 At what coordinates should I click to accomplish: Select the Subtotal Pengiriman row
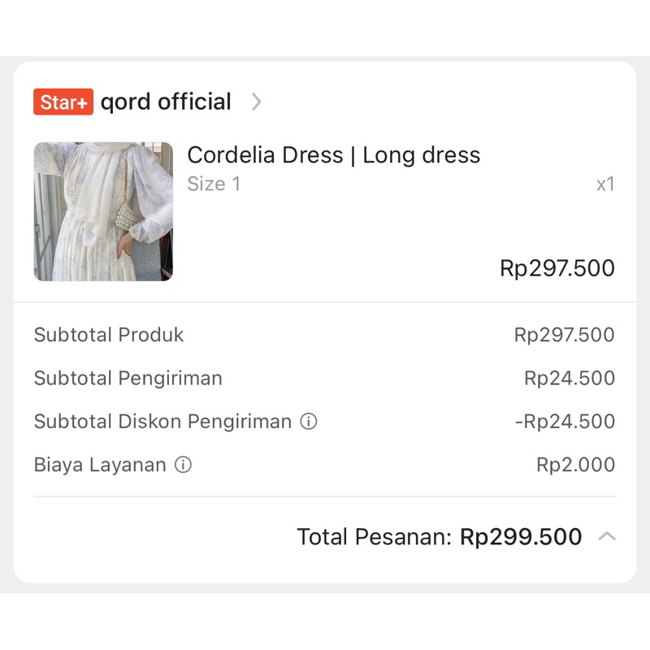click(x=128, y=378)
